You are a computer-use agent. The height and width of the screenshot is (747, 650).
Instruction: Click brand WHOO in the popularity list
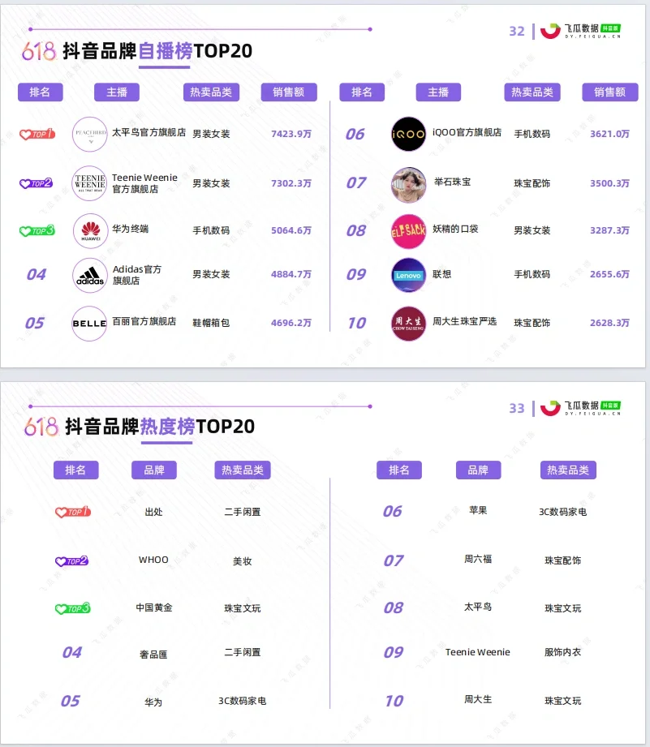pyautogui.click(x=153, y=560)
